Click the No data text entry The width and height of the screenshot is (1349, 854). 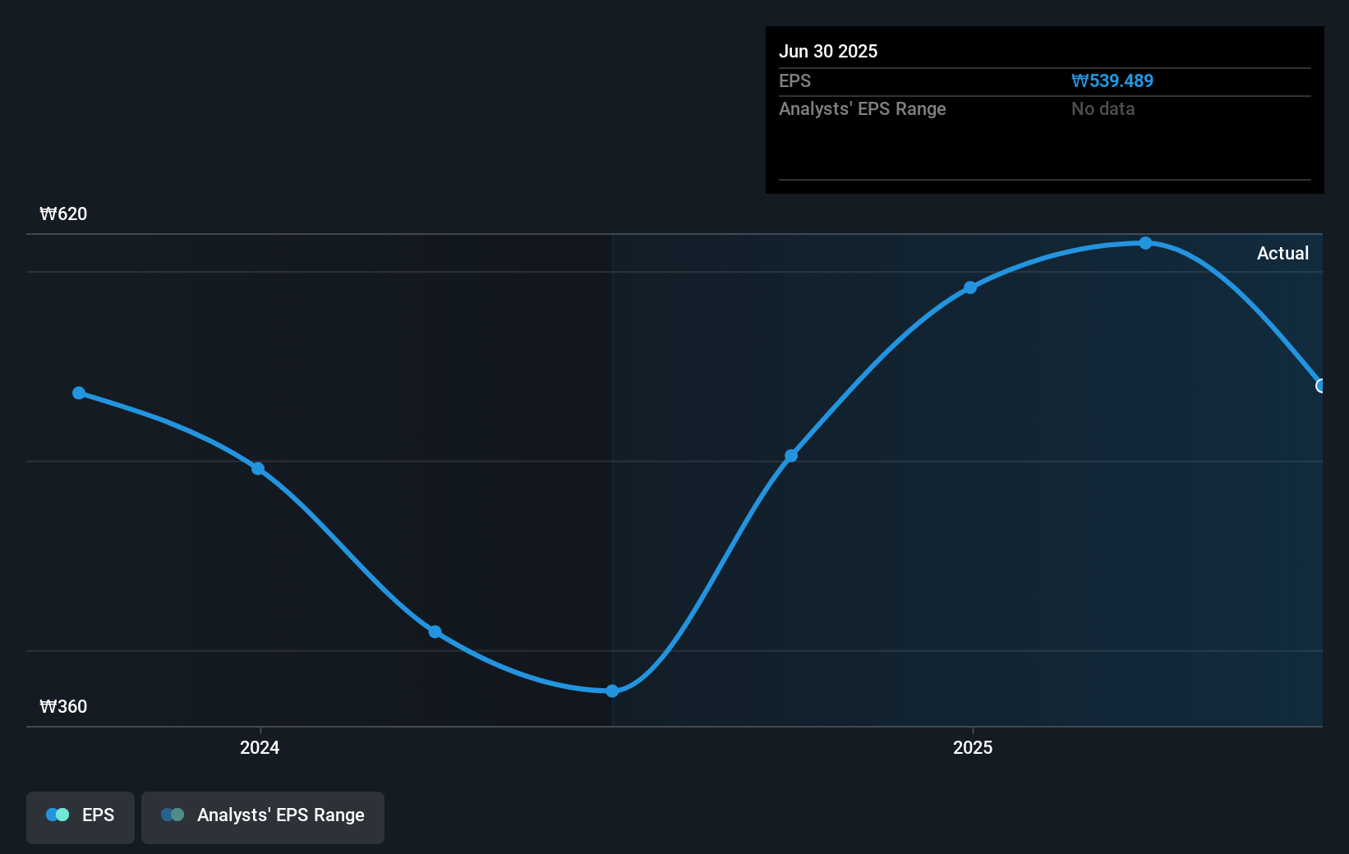1103,108
